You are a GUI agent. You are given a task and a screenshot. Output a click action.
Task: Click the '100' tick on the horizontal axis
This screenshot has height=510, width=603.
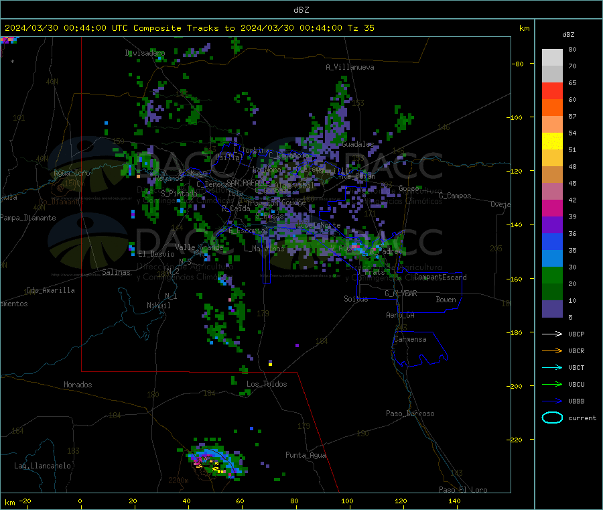point(347,501)
